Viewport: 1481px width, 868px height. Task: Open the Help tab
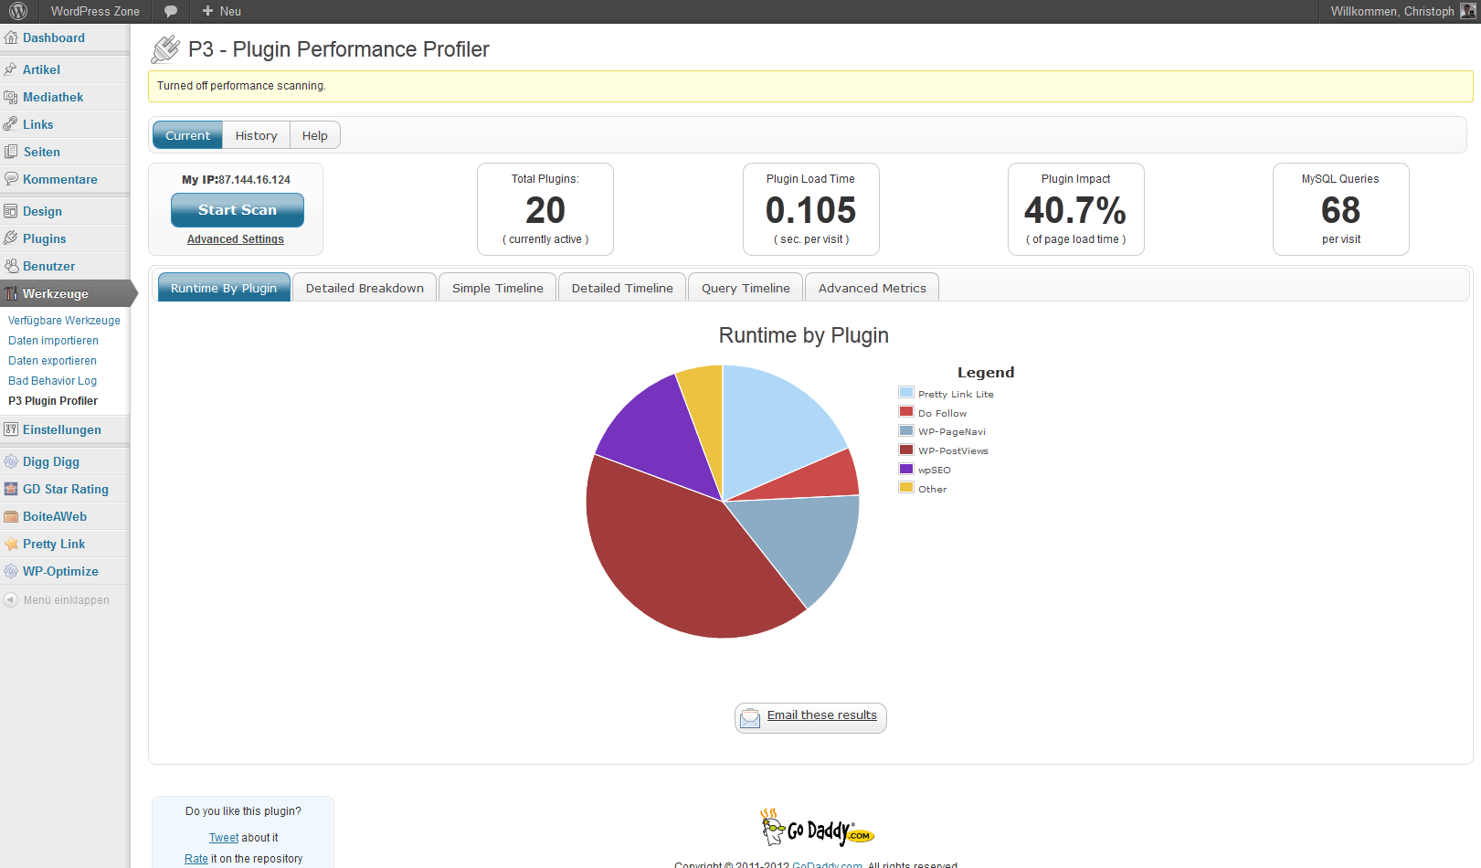point(315,135)
